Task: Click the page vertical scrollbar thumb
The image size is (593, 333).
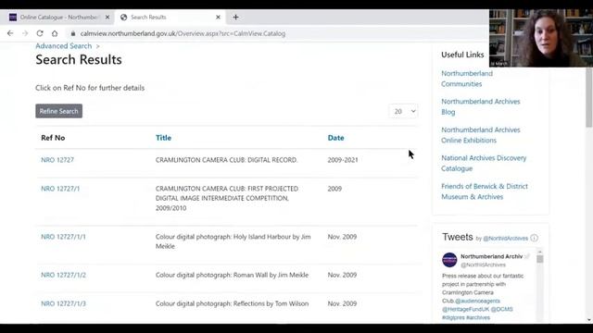Action: [589, 97]
